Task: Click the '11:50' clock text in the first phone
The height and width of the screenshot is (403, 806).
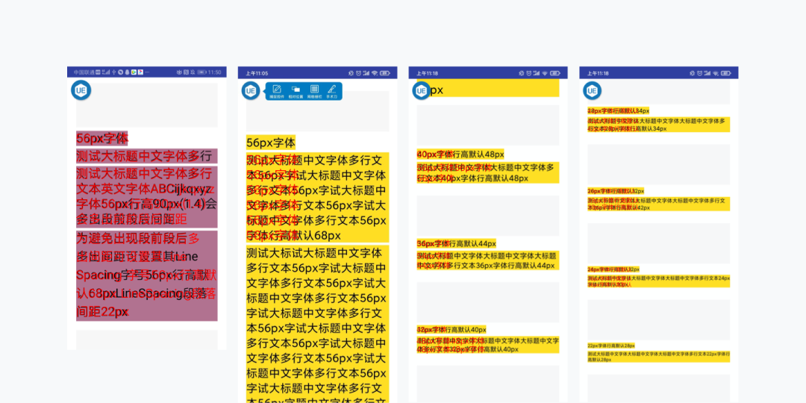Action: 215,72
